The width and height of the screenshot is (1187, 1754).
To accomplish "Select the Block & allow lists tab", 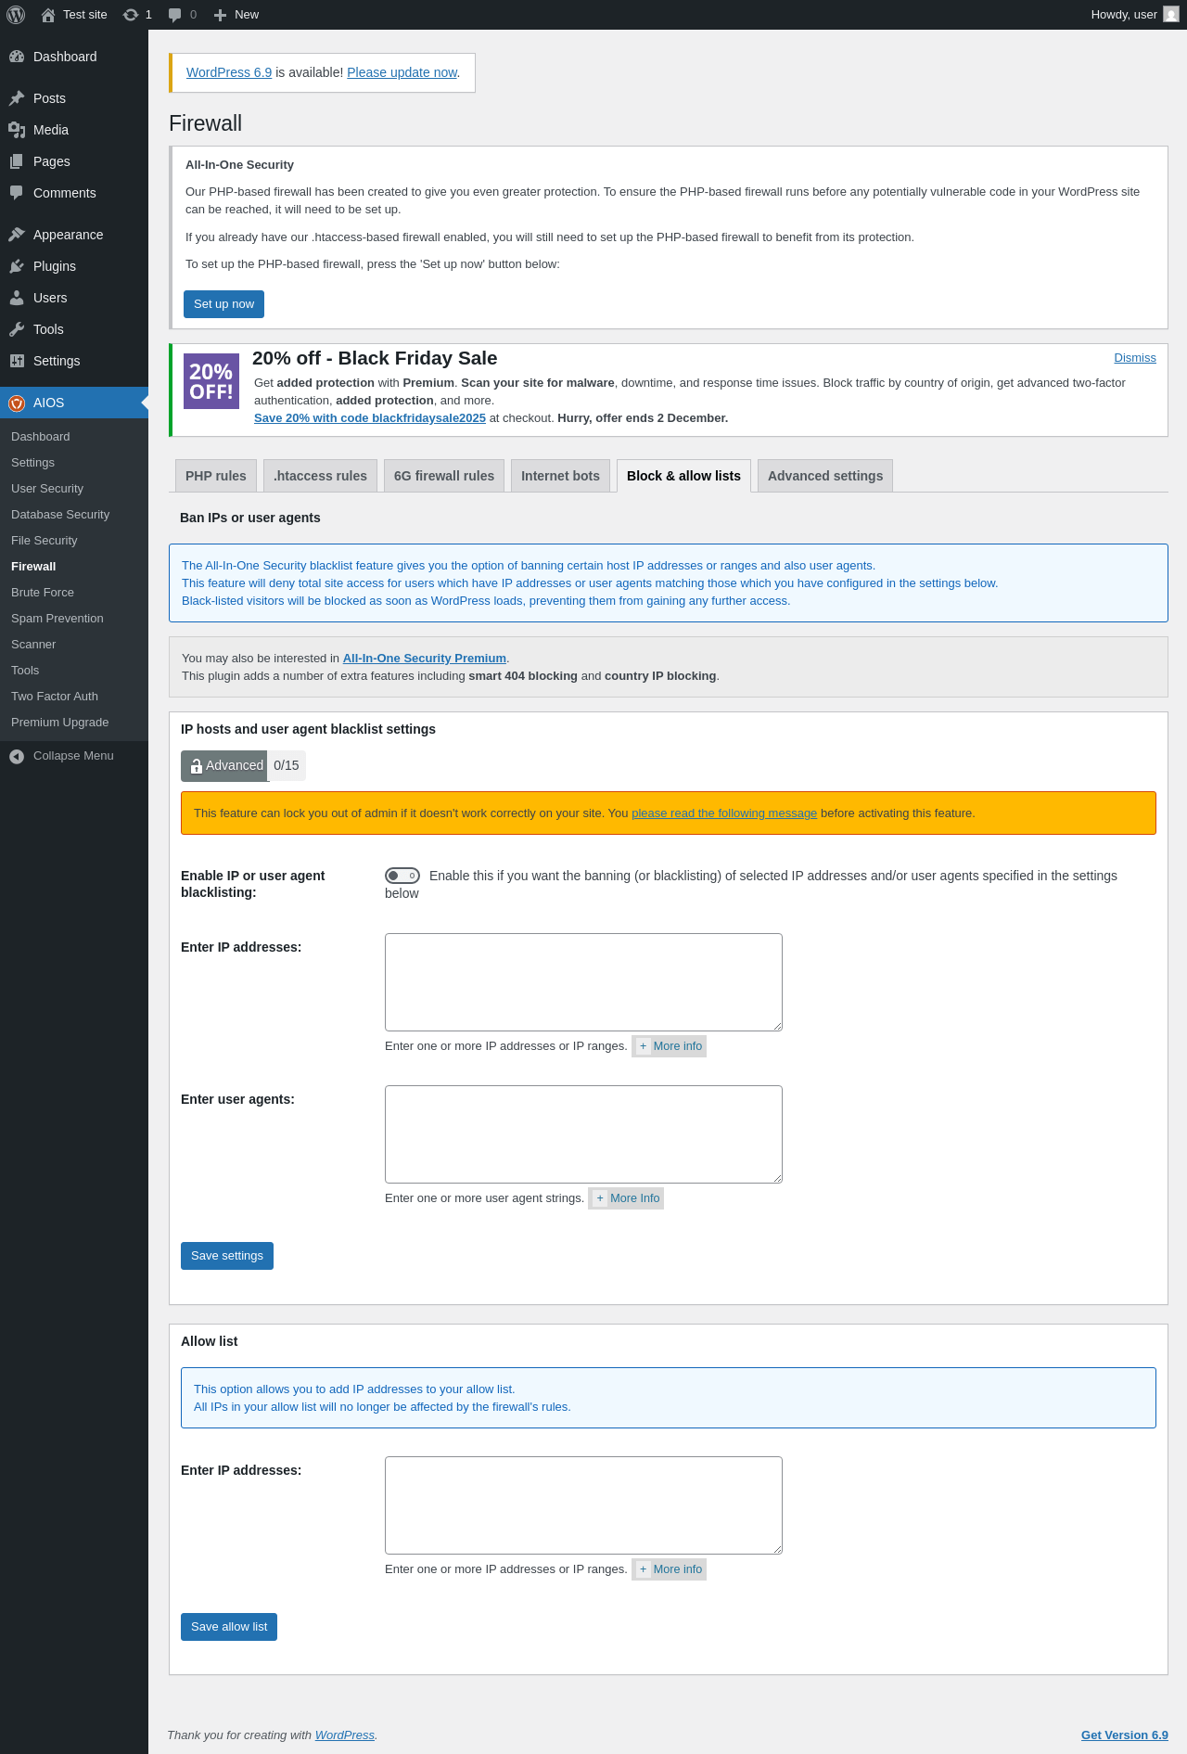I will tap(683, 476).
